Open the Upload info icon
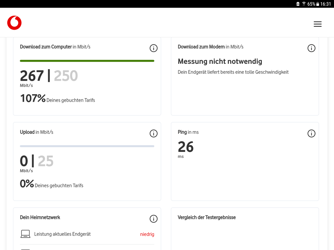This screenshot has width=334, height=250. click(x=153, y=134)
